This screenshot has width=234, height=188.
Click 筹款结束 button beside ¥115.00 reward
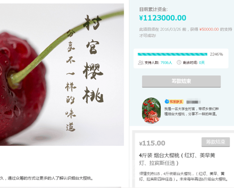pyautogui.click(x=216, y=142)
